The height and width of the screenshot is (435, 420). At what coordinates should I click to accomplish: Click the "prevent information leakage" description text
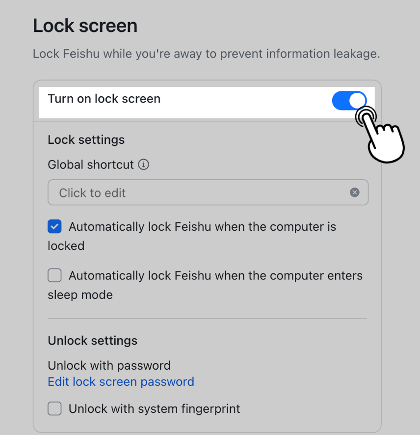point(299,54)
